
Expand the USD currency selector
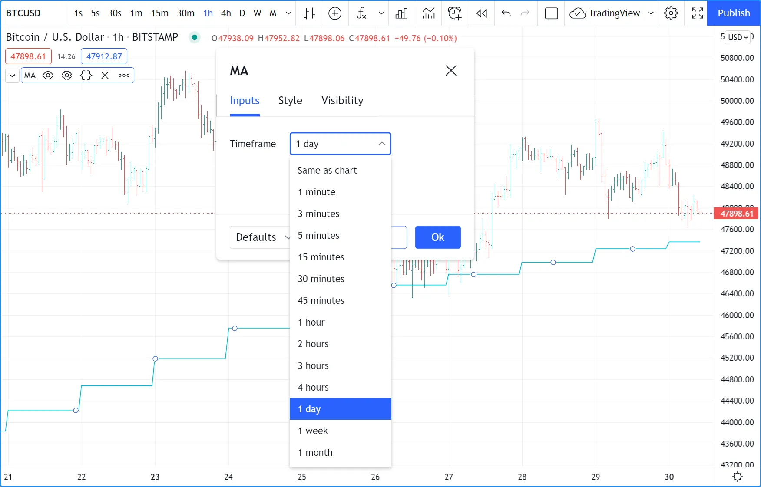coord(738,37)
